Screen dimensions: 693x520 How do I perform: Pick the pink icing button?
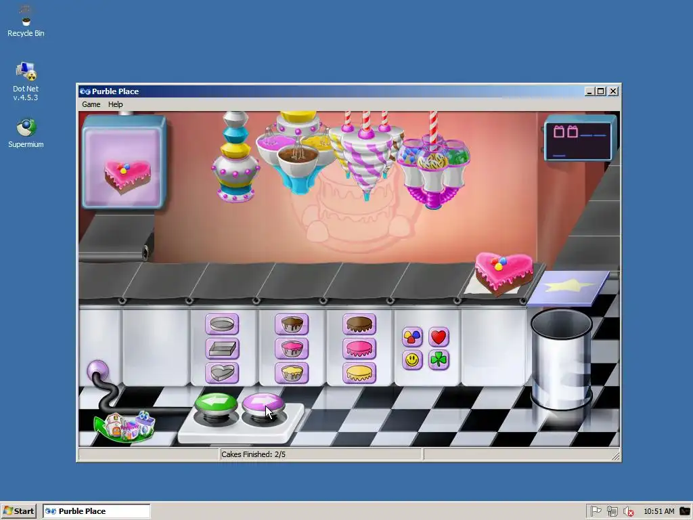pyautogui.click(x=359, y=349)
